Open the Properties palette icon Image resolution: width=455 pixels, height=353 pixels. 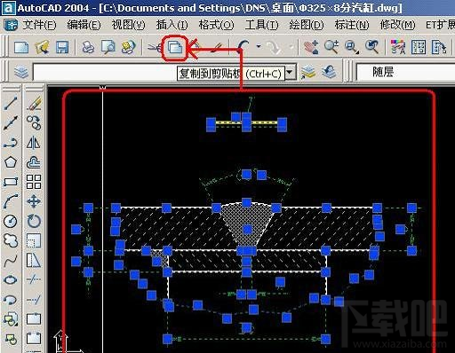pyautogui.click(x=398, y=47)
